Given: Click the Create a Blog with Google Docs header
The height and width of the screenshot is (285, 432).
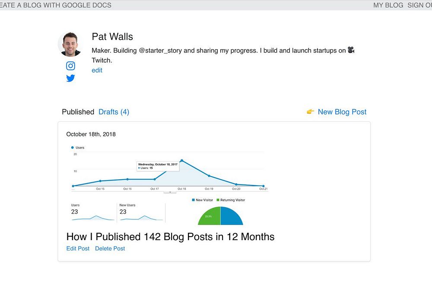Looking at the screenshot, I should 56,5.
